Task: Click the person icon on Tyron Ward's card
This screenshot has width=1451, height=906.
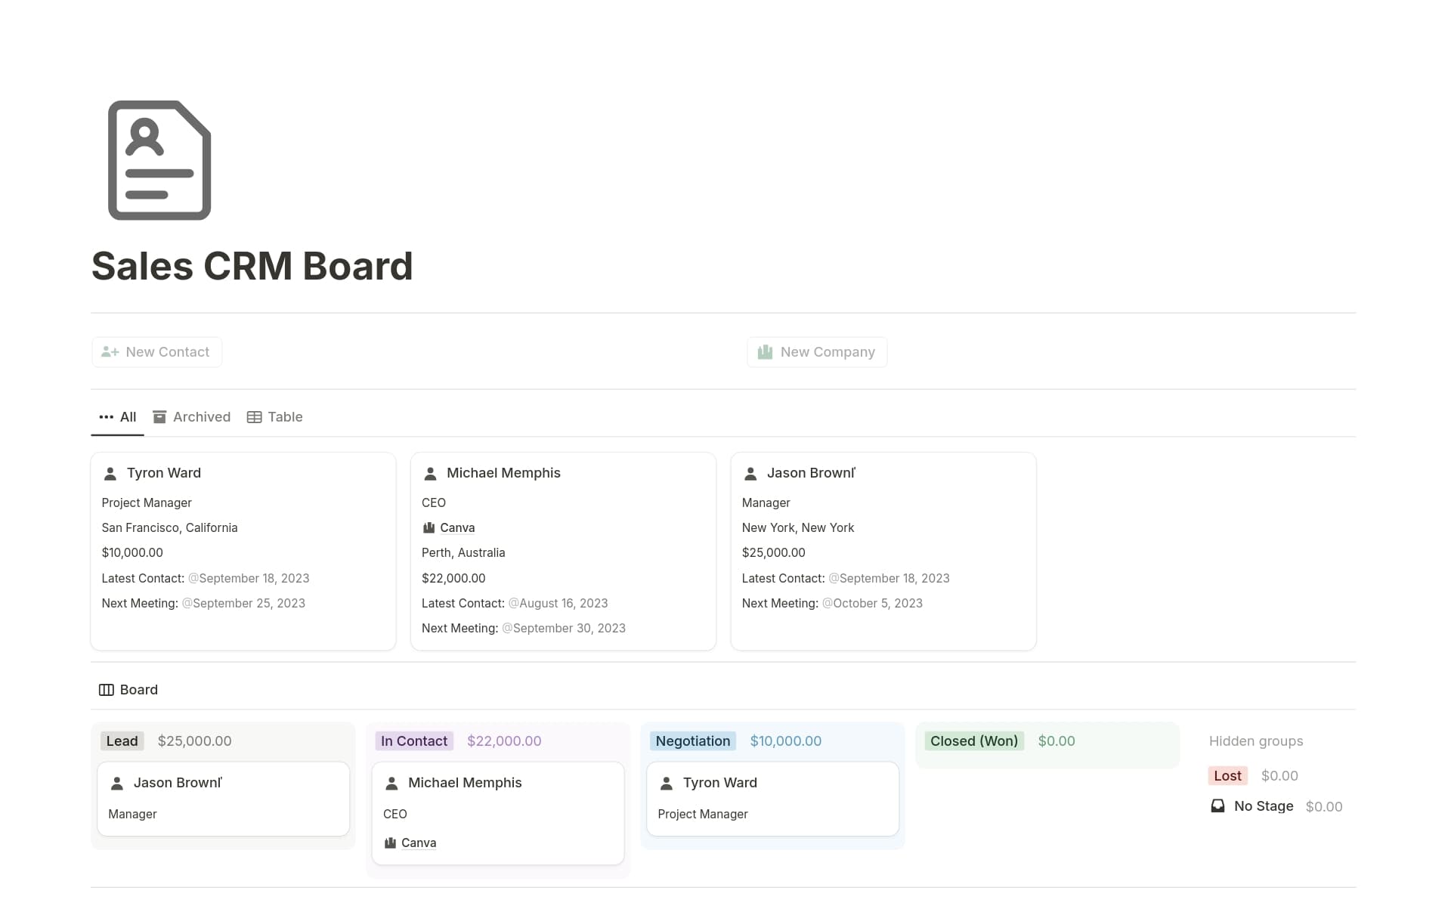Action: point(110,473)
